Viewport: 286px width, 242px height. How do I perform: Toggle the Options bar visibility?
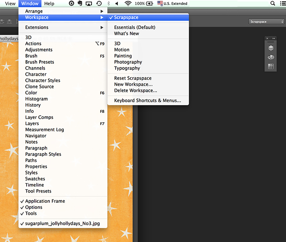[63, 207]
